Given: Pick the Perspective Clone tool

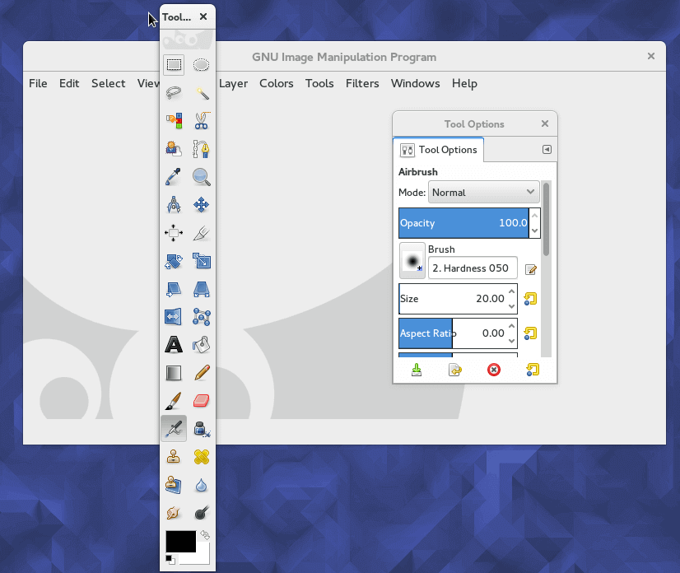Looking at the screenshot, I should tap(174, 485).
